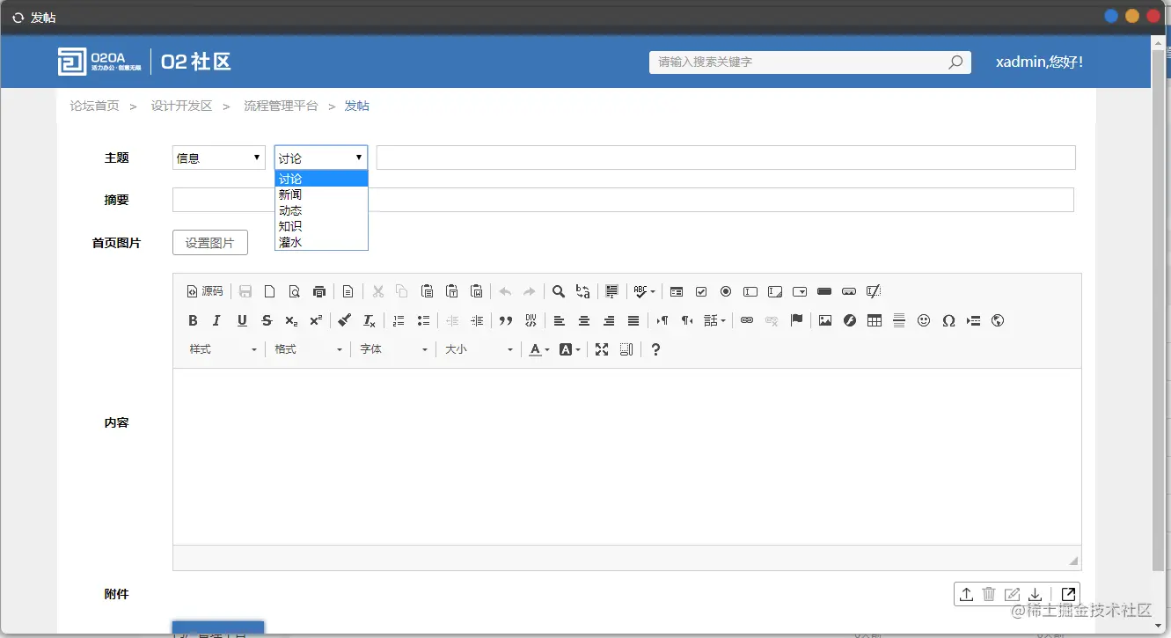Insert an IFrame using globe icon
Screen dimensions: 1171x638
[998, 320]
